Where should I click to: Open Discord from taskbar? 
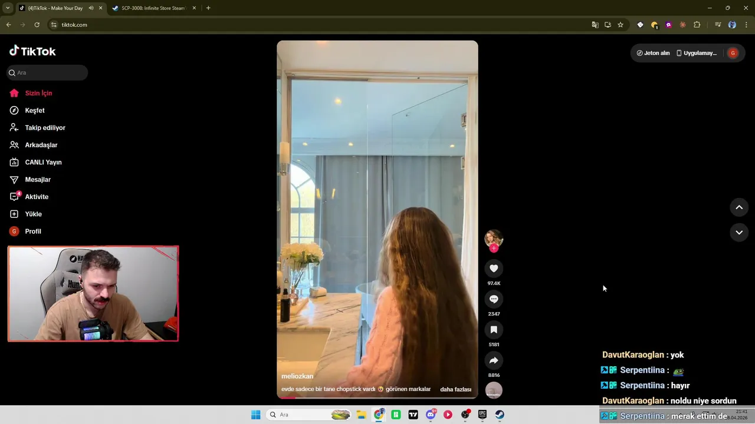pyautogui.click(x=431, y=415)
